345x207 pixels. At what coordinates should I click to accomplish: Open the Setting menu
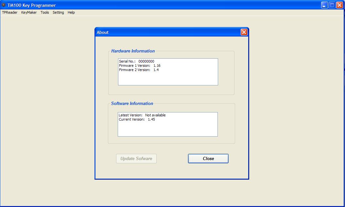(58, 12)
